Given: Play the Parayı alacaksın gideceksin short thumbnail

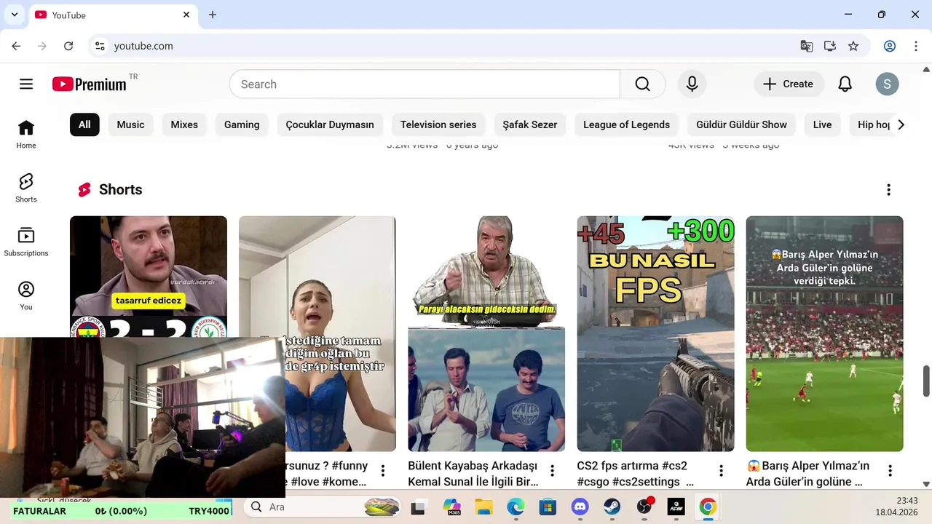Looking at the screenshot, I should [486, 334].
